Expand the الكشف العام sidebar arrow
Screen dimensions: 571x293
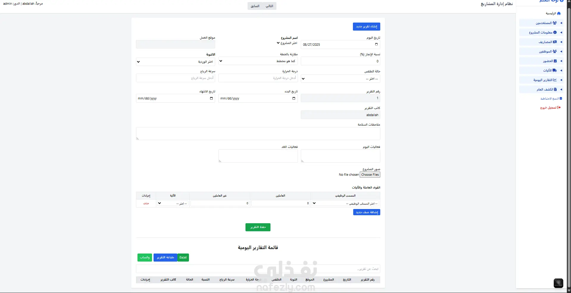561,89
